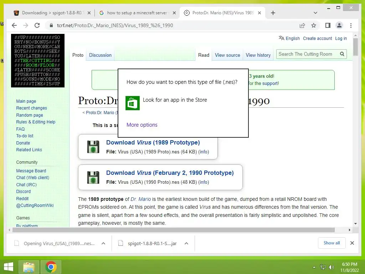This screenshot has width=365, height=274.
Task: View site security lock info
Action: point(51,25)
